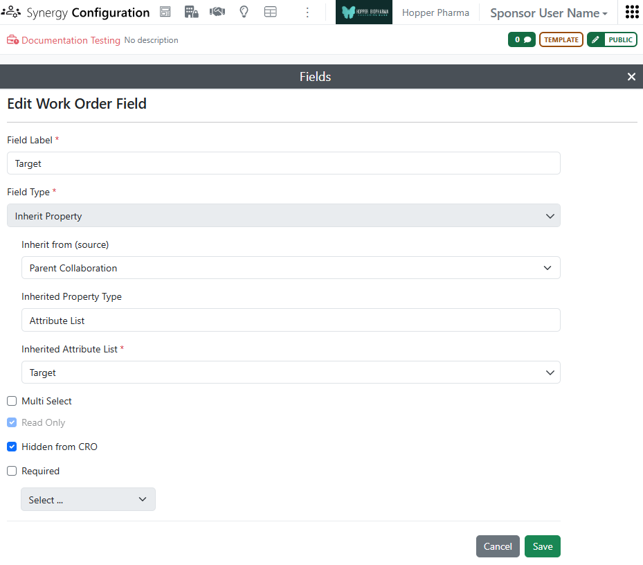Open the Sponsor User Name menu

[x=548, y=12]
